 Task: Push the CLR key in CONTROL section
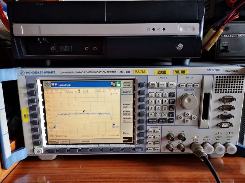tap(150, 131)
